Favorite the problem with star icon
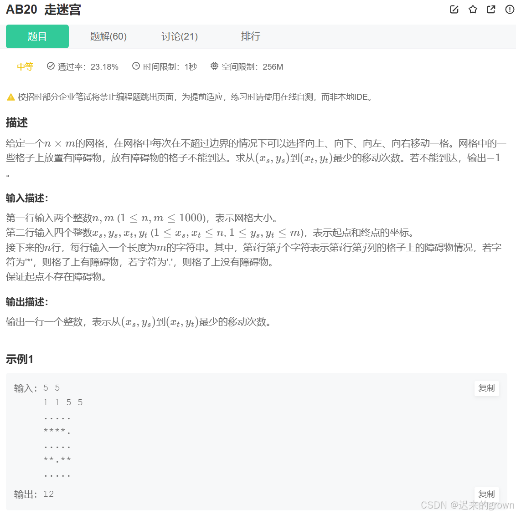Viewport: 516px width, 514px height. click(x=473, y=10)
